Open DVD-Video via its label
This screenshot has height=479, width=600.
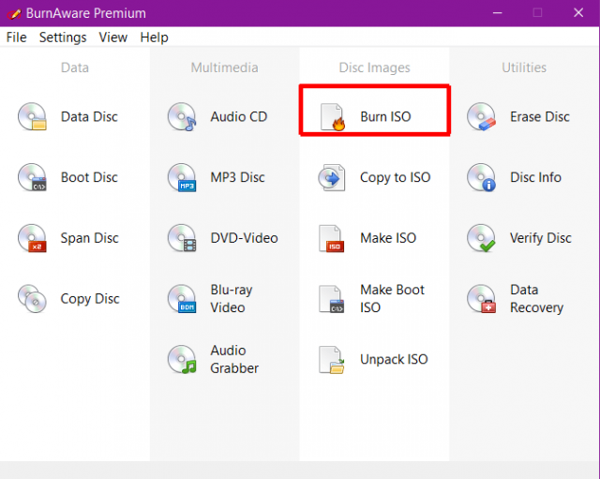click(244, 238)
